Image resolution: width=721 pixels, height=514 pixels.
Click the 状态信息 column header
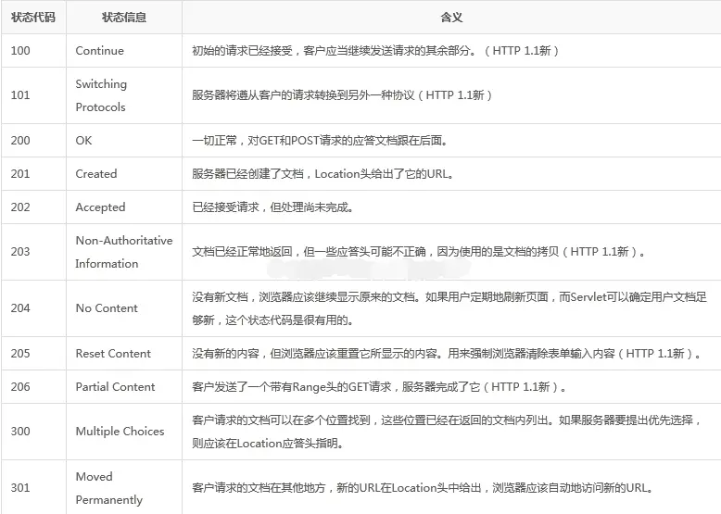[x=124, y=18]
